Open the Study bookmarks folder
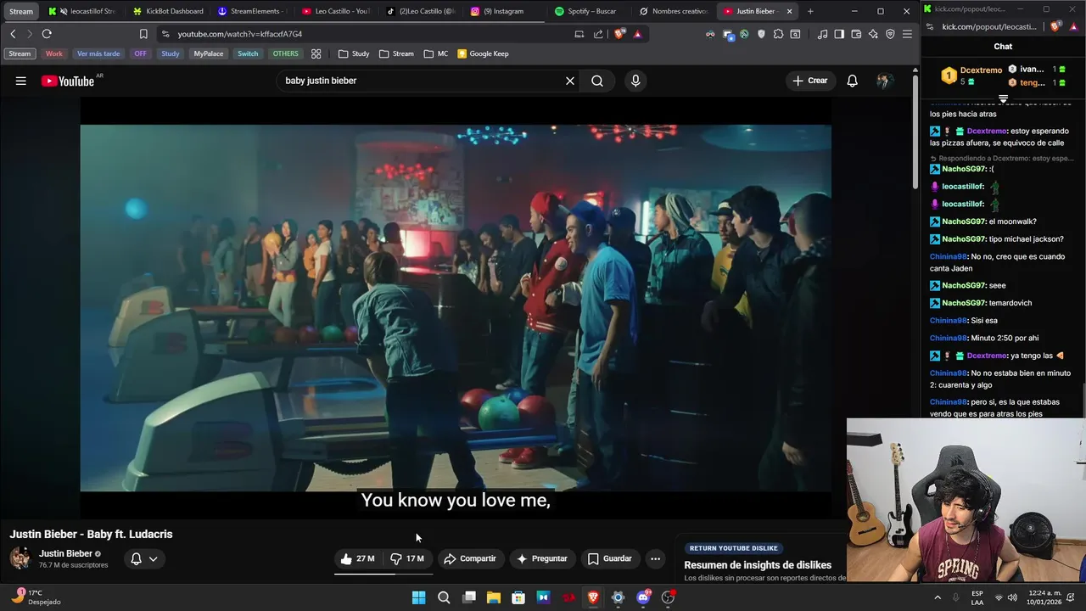Screen dimensions: 1086x611 354,53
